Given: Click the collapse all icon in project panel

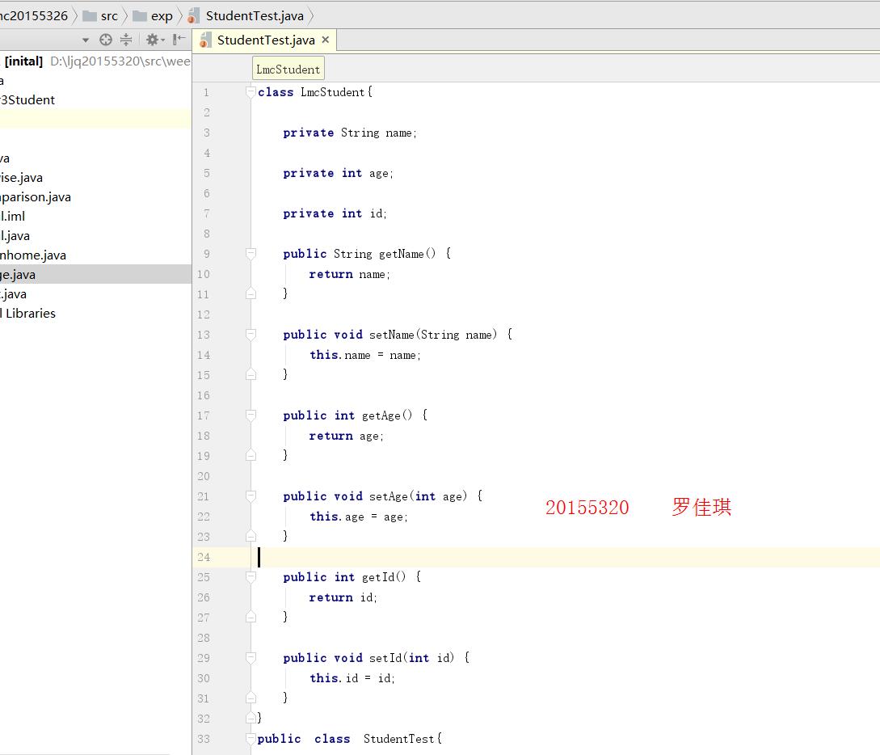Looking at the screenshot, I should (x=126, y=40).
